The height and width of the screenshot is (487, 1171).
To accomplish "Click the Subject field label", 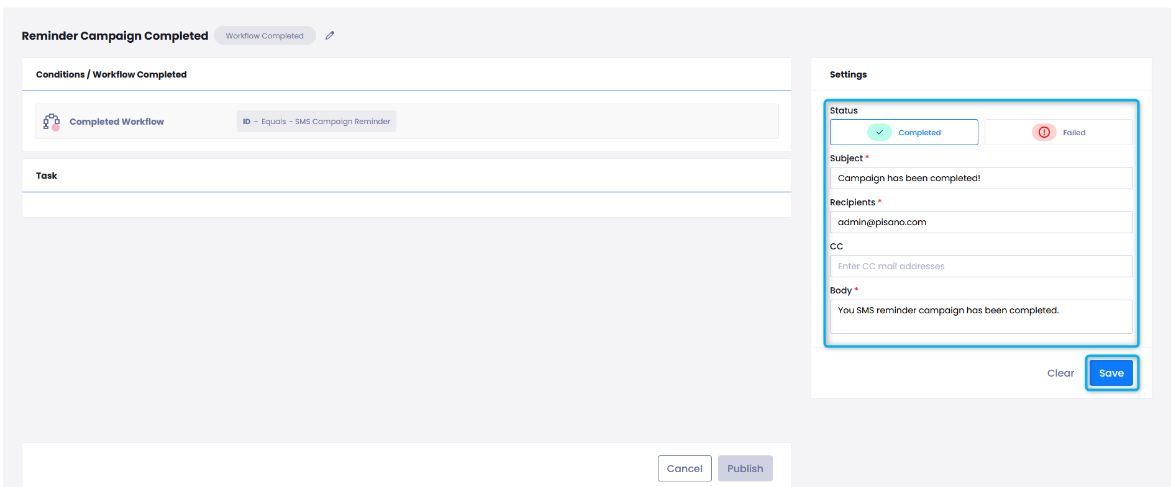I will click(x=846, y=158).
